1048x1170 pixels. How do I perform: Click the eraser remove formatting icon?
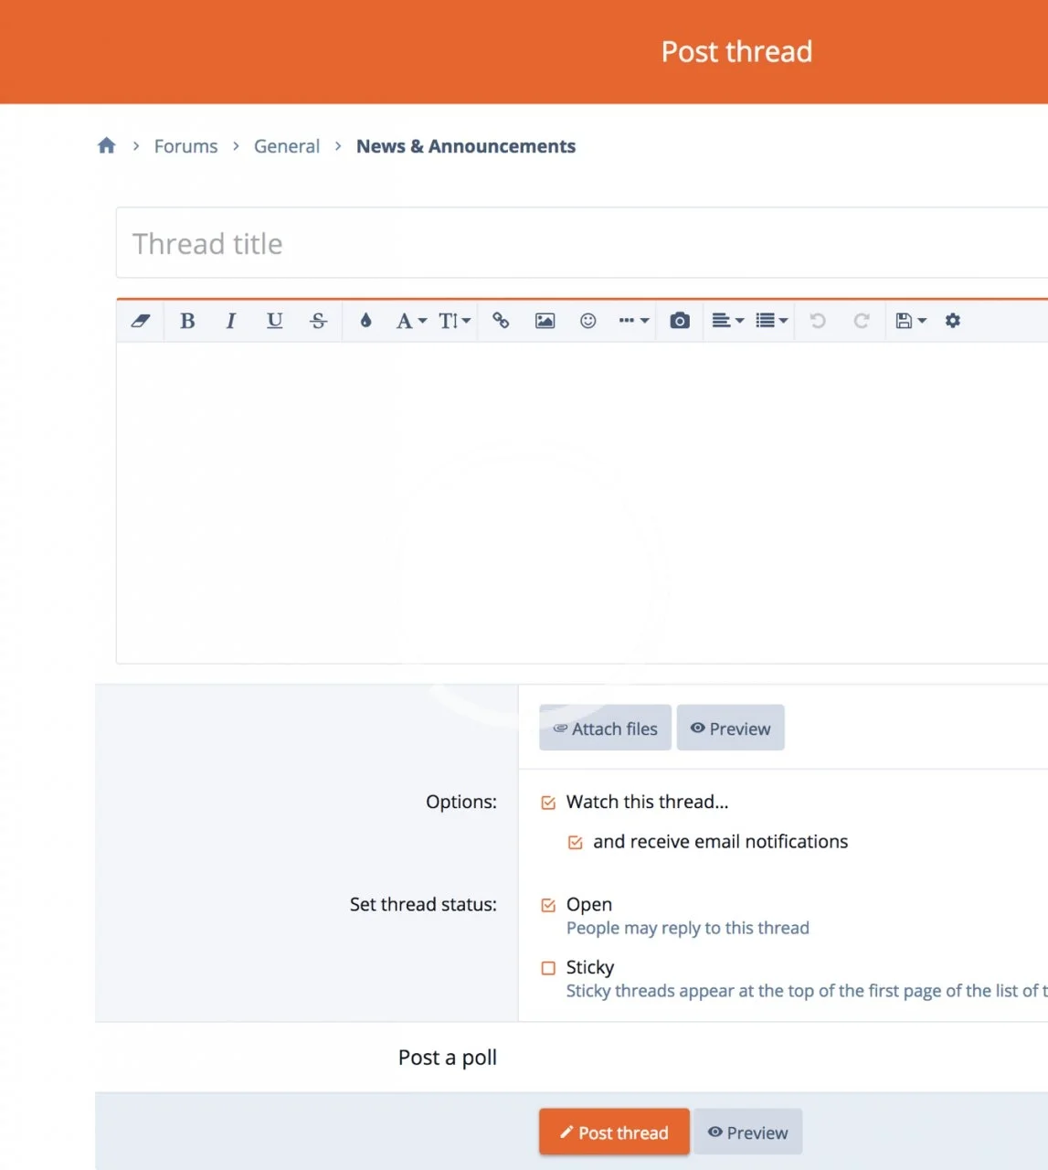[141, 321]
